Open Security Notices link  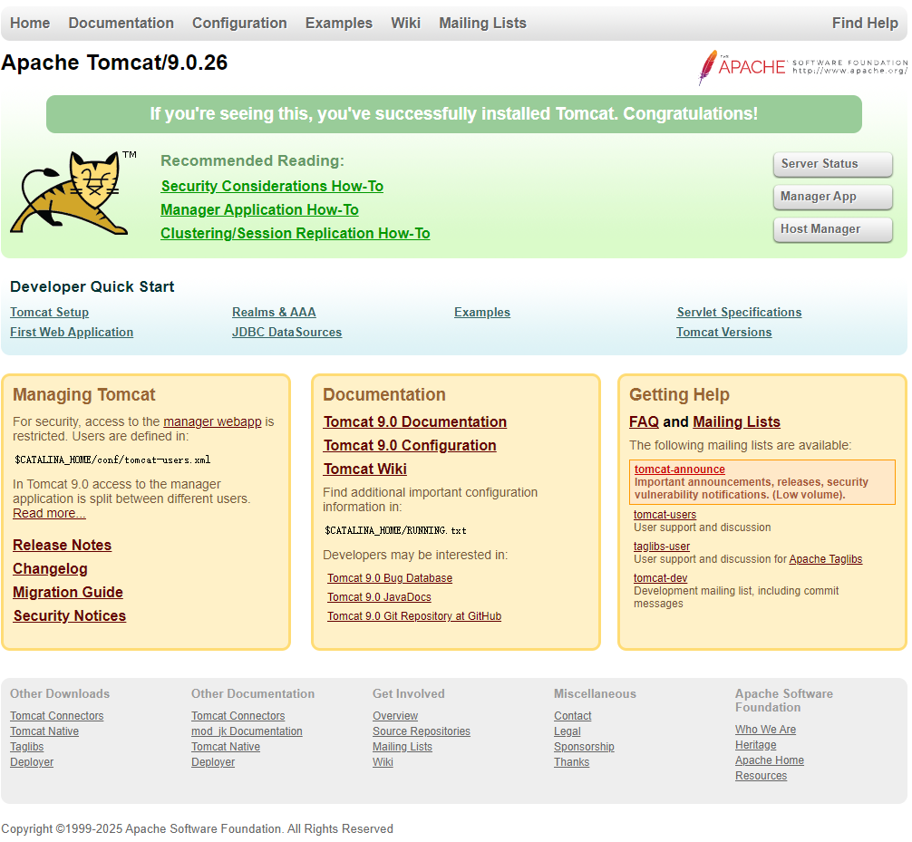point(70,615)
